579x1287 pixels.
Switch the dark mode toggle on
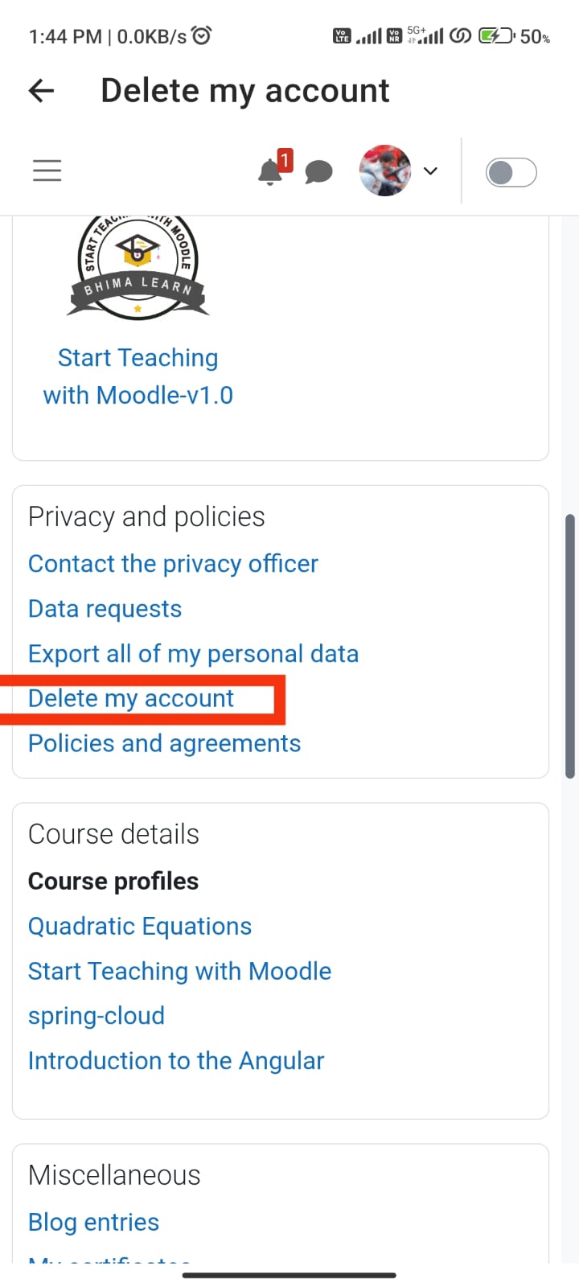511,171
